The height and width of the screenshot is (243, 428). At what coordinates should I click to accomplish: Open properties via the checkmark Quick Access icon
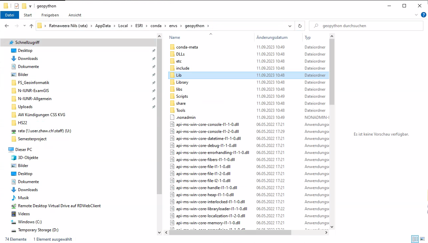pos(16,6)
